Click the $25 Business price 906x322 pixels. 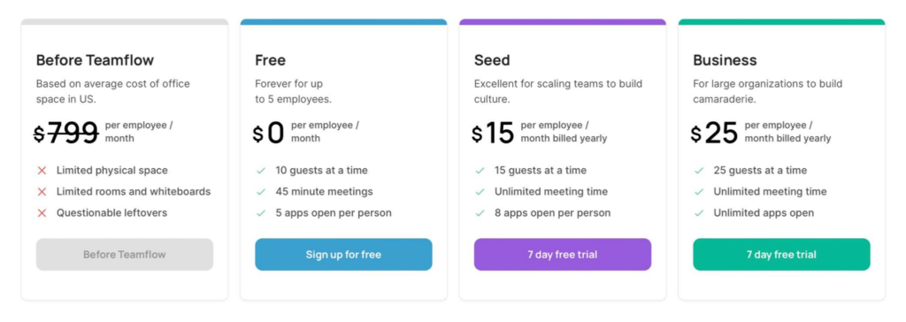click(x=714, y=133)
